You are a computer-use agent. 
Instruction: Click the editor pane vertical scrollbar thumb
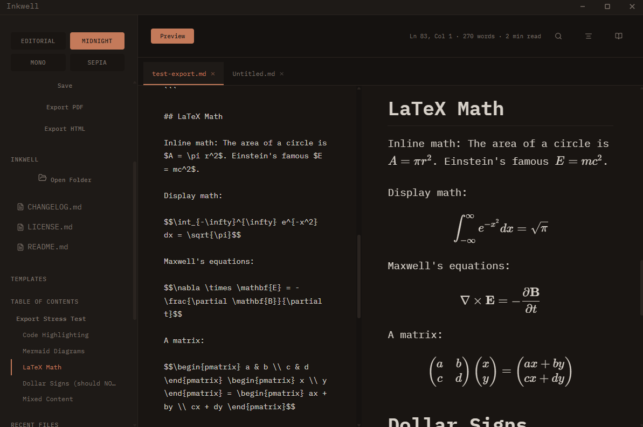point(359,277)
